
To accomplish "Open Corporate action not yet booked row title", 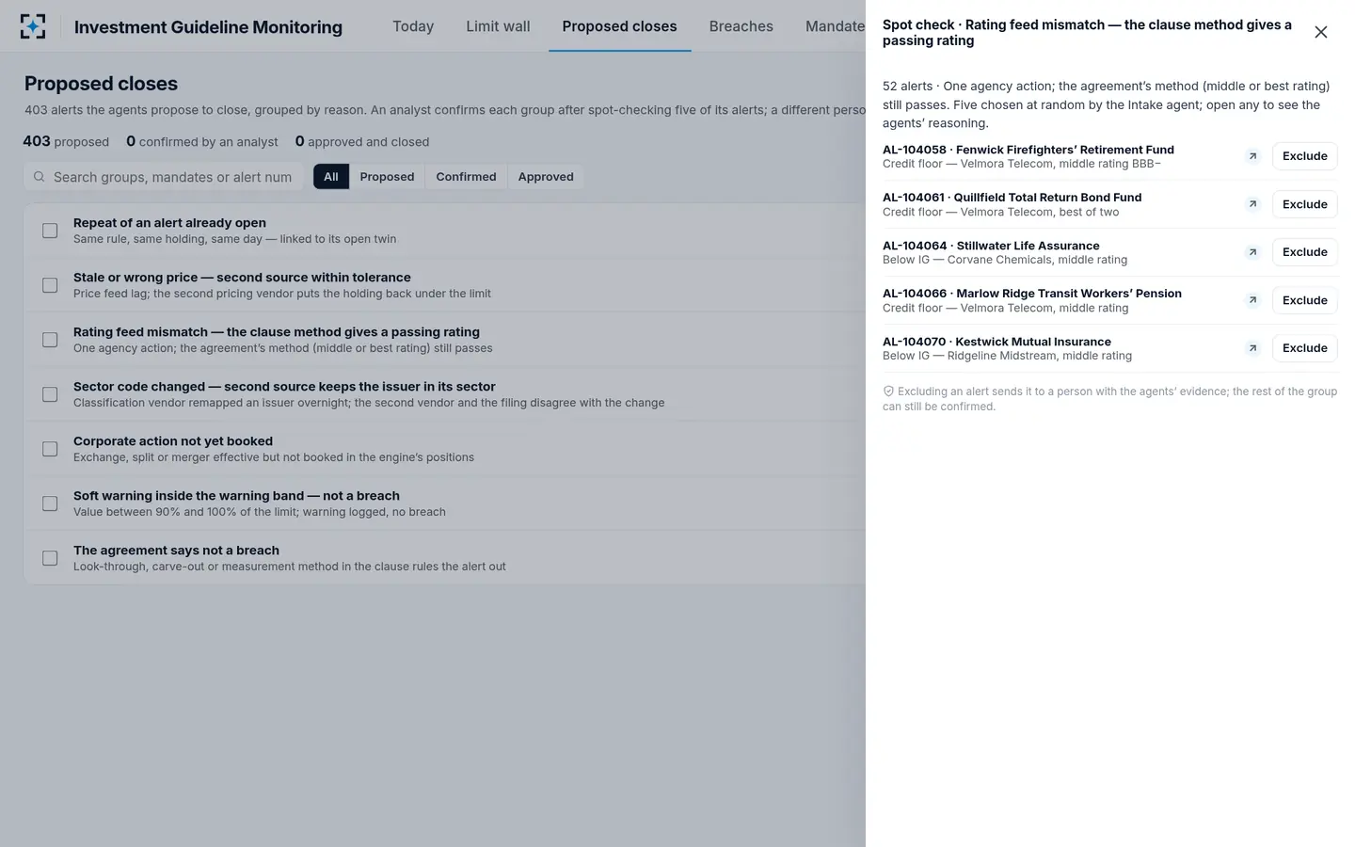I will tap(173, 441).
